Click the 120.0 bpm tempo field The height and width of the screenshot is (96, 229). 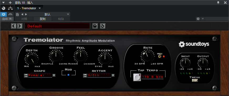coord(153,77)
